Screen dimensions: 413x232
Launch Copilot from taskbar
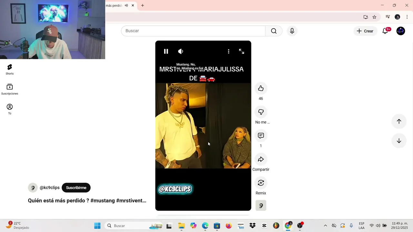click(x=193, y=226)
